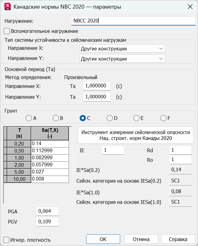Screen dimensions: 198x246
Task: Select table row with T 0,20
Action: pyautogui.click(x=19, y=144)
